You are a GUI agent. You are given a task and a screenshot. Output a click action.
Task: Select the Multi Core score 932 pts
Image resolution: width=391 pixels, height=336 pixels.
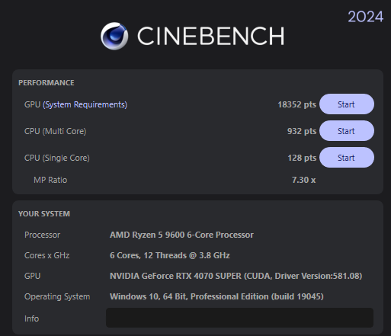point(302,131)
